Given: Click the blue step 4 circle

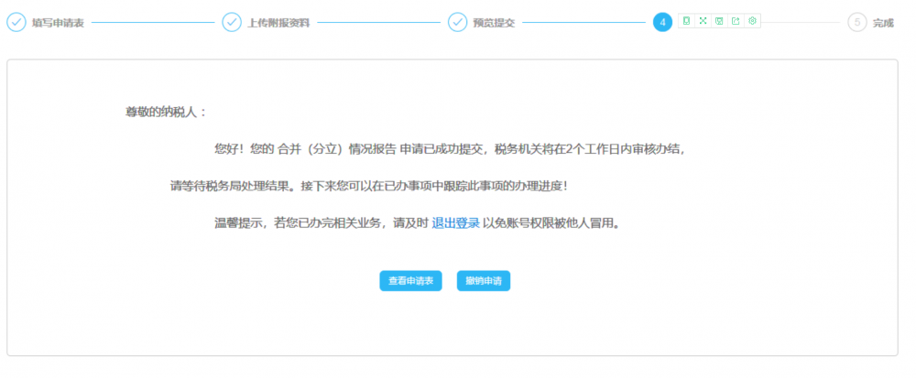Looking at the screenshot, I should click(662, 22).
